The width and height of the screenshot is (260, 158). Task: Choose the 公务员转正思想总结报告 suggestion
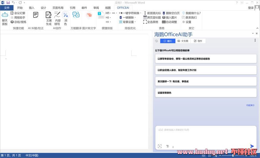click(206, 59)
